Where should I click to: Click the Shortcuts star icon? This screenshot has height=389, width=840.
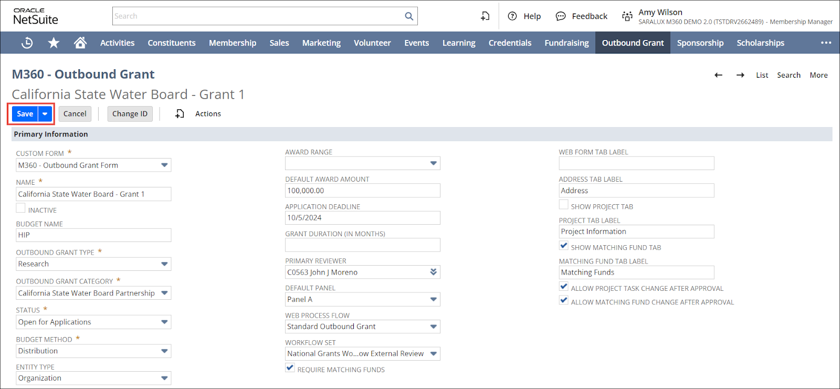click(54, 43)
